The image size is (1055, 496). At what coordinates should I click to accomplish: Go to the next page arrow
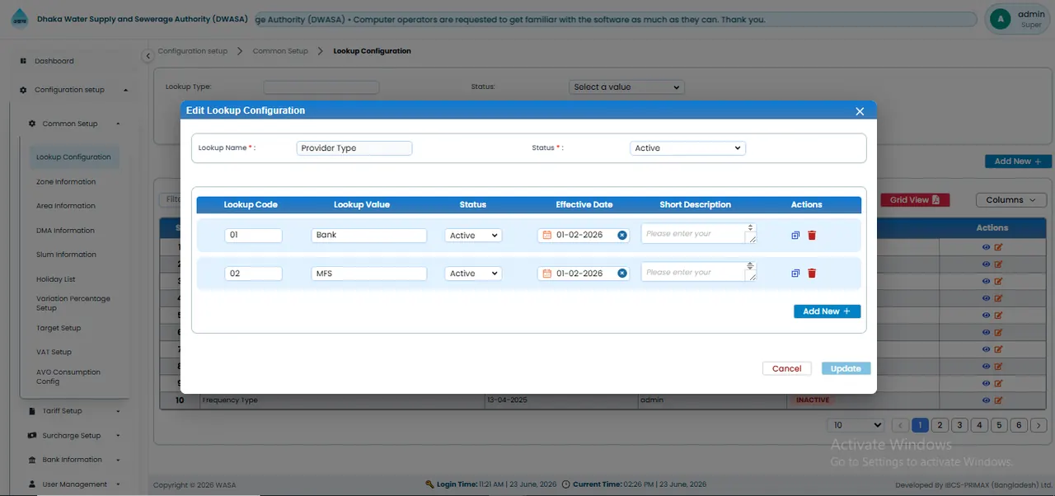pos(1039,425)
